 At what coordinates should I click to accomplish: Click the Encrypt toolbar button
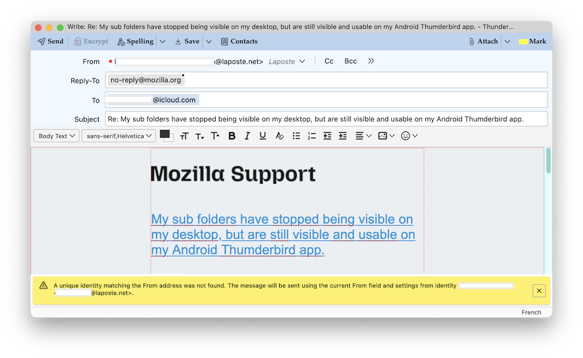point(91,41)
